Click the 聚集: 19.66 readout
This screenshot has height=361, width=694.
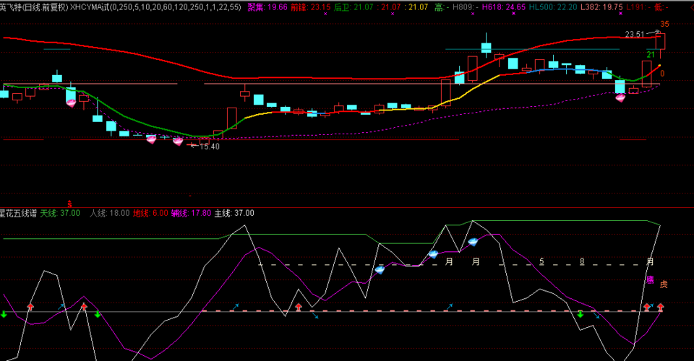pyautogui.click(x=267, y=7)
